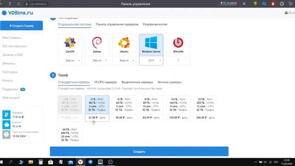Screen dimensions: 295x166
Task: Show hidden system tray icons chevron
Action: click(256, 162)
